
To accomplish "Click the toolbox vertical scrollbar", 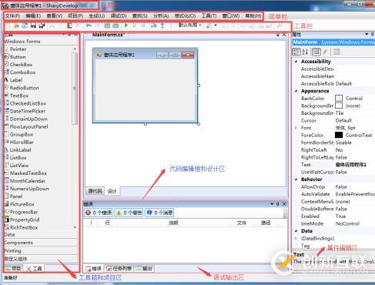I will [75, 89].
